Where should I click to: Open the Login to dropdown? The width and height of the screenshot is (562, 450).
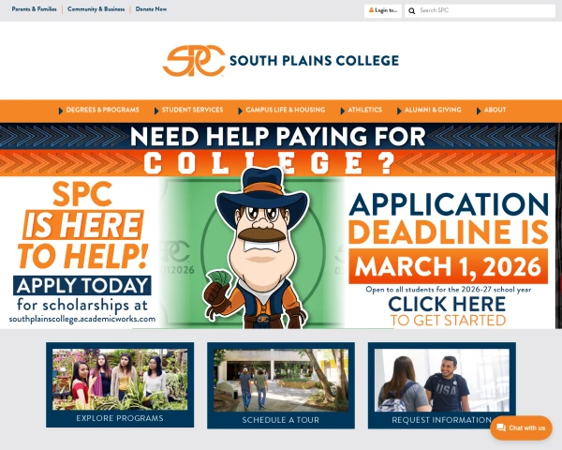point(383,10)
